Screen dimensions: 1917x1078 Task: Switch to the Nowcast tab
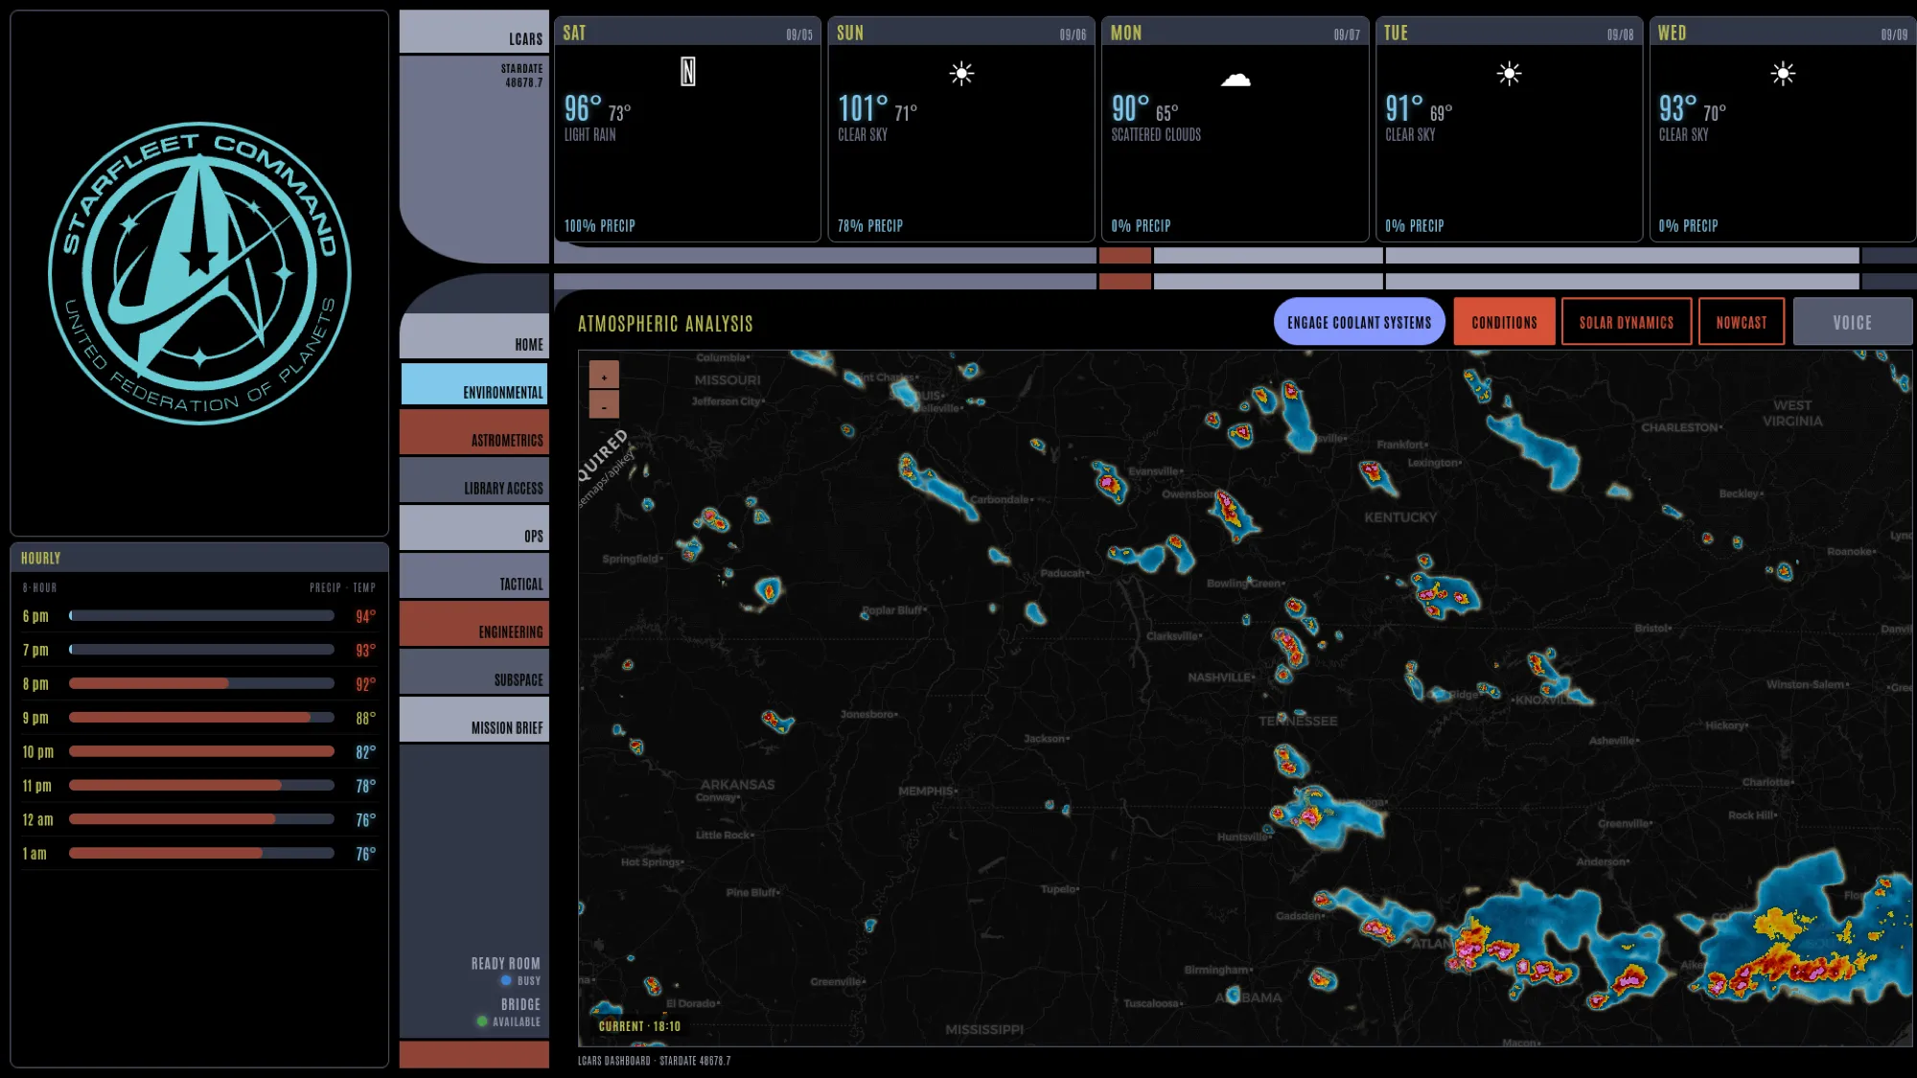click(x=1742, y=322)
